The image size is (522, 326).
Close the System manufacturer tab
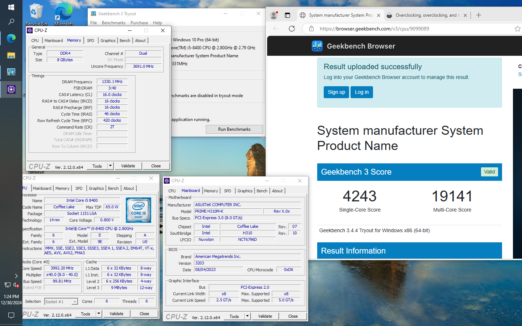[378, 16]
